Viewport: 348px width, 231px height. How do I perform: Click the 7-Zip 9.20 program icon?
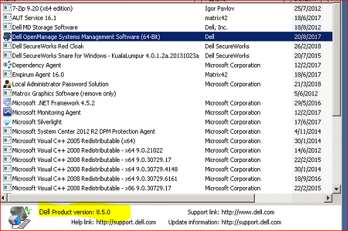tap(8, 8)
